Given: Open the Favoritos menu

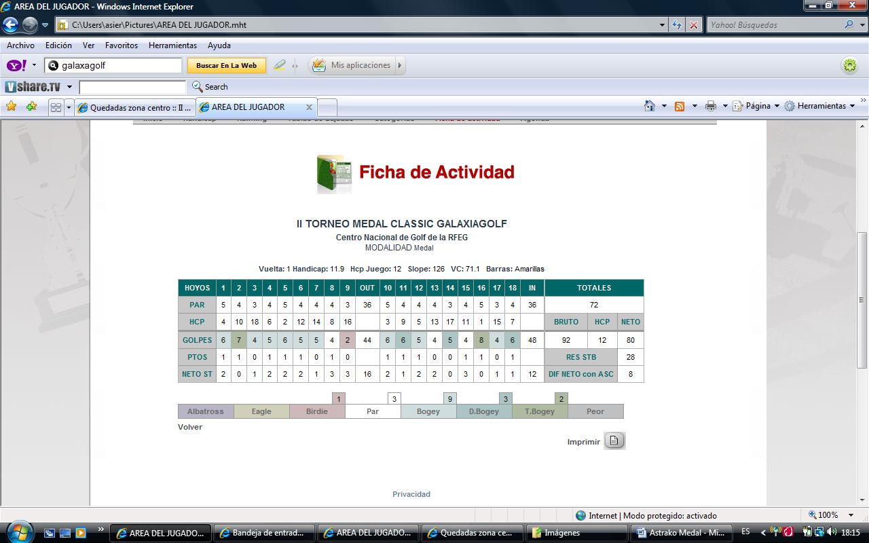Looking at the screenshot, I should pos(122,45).
